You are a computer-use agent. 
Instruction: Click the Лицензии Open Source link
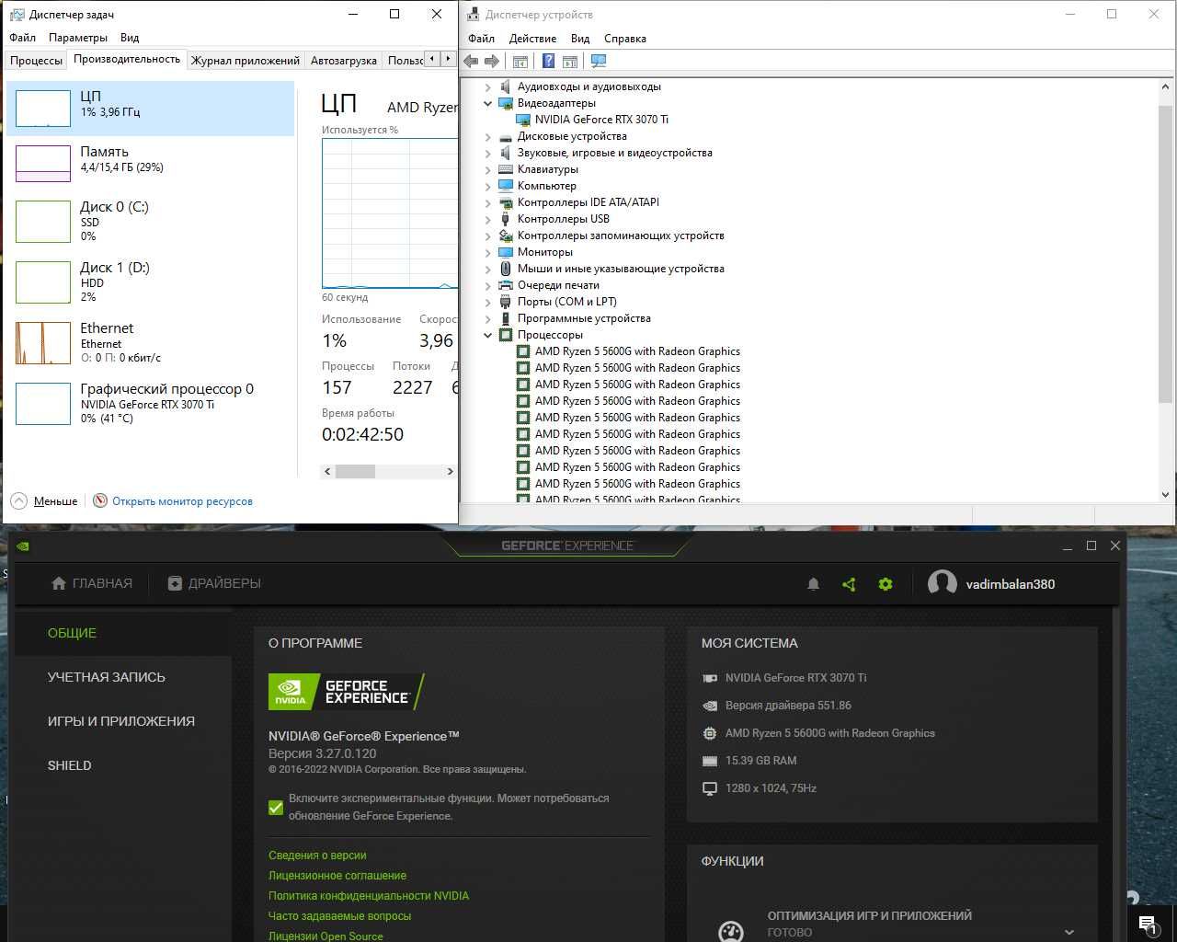coord(326,936)
